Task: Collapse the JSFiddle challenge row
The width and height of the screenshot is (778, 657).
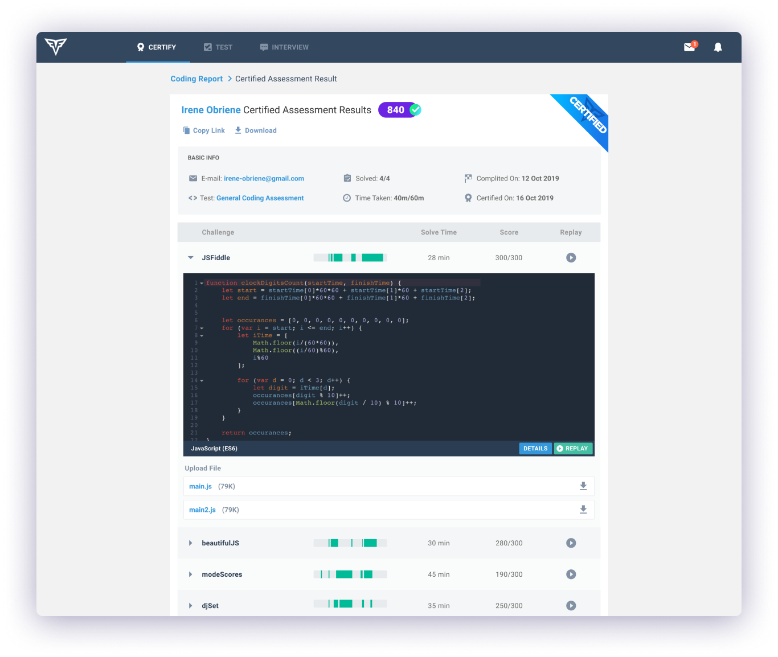Action: click(191, 258)
